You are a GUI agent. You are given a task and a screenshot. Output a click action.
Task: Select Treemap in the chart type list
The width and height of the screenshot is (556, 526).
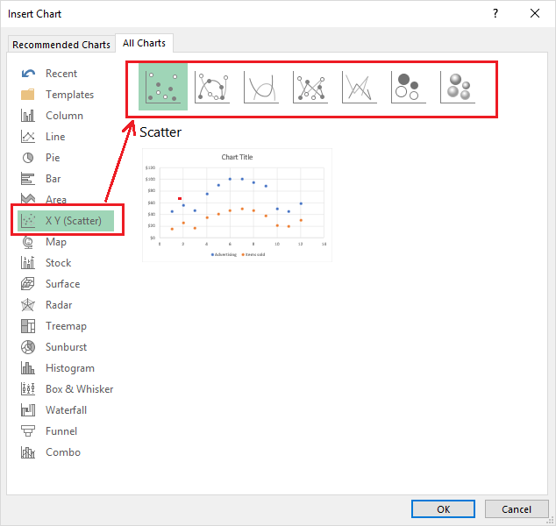point(67,326)
